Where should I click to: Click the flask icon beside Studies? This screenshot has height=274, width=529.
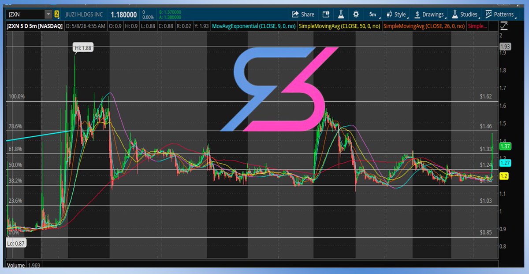tap(455, 15)
